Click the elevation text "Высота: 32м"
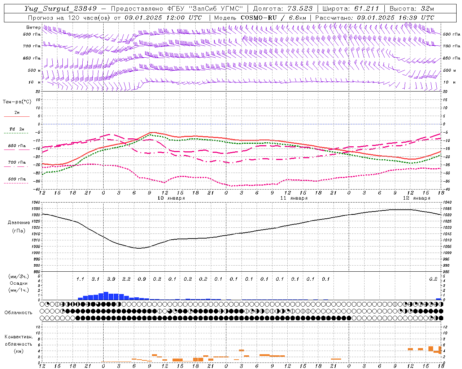Image resolution: width=462 pixels, height=369 pixels. pos(411,9)
